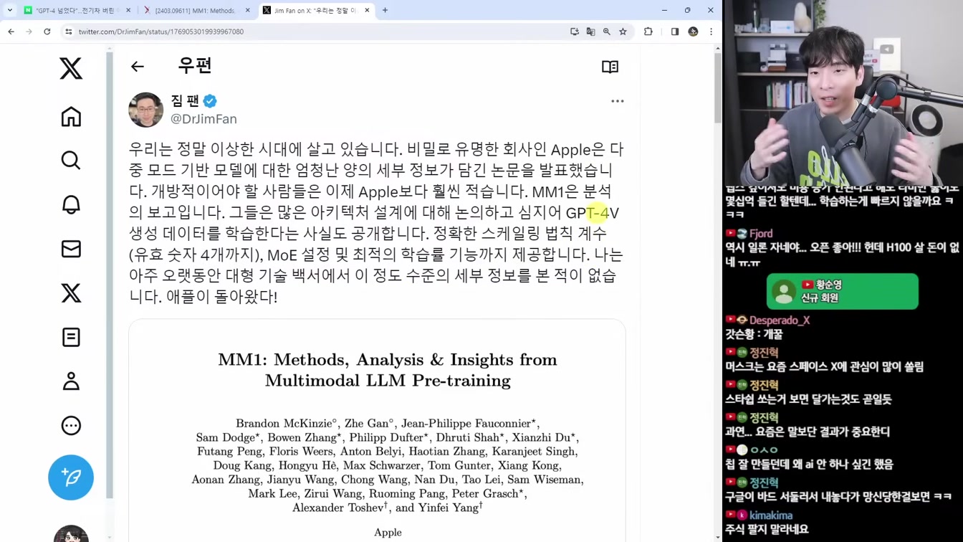Click the account avatar at the sidebar bottom
The image size is (963, 542).
[71, 534]
